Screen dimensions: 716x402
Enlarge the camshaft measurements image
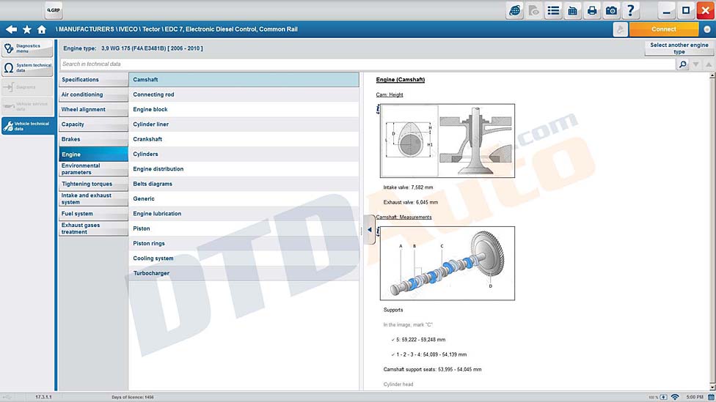(x=447, y=264)
